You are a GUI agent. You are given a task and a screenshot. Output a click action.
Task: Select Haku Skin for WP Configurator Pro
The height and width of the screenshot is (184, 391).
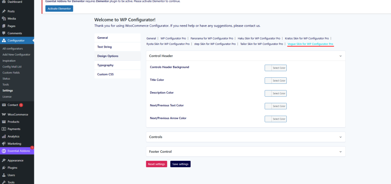[x=259, y=38]
